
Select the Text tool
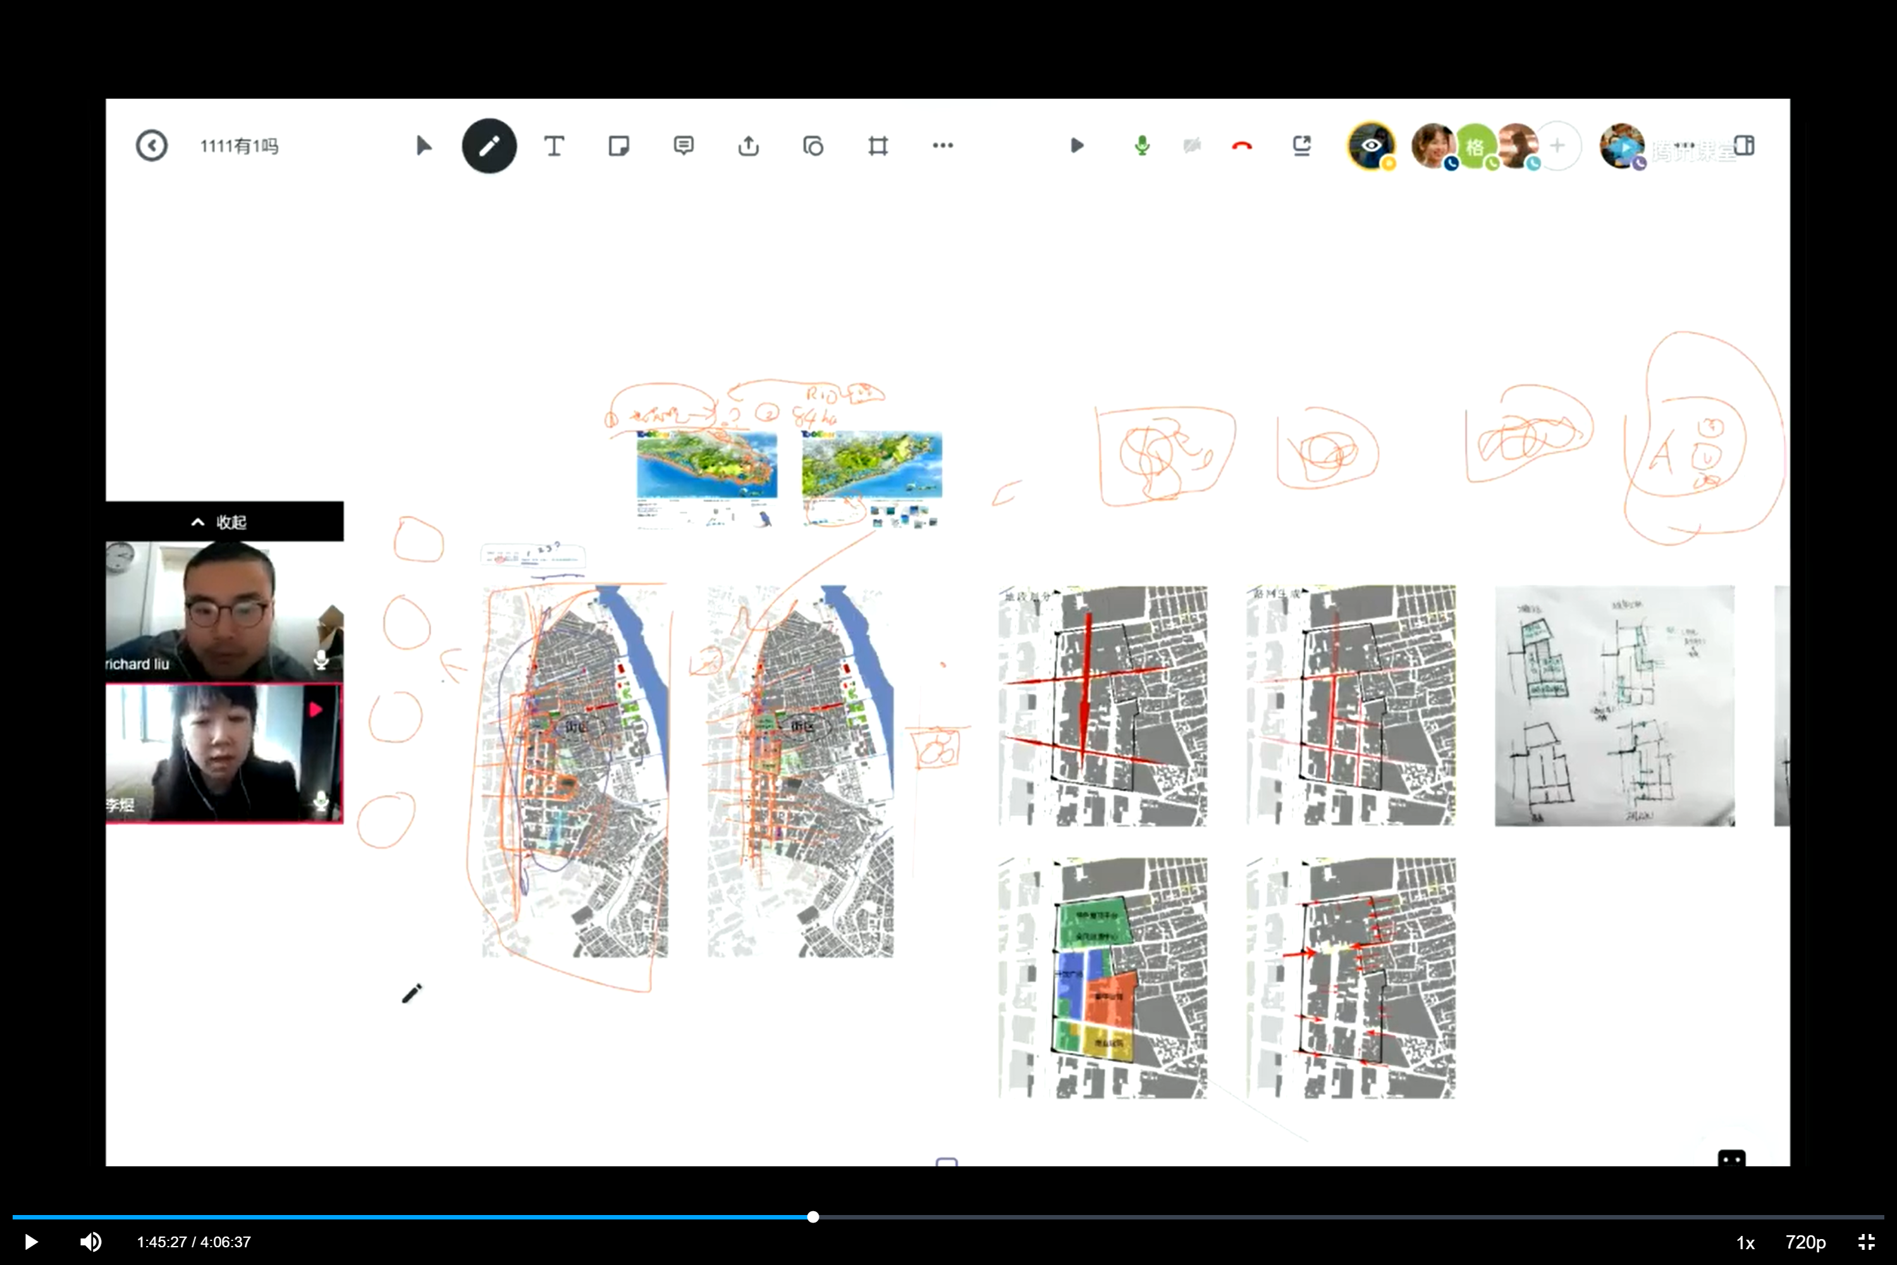[x=554, y=146]
